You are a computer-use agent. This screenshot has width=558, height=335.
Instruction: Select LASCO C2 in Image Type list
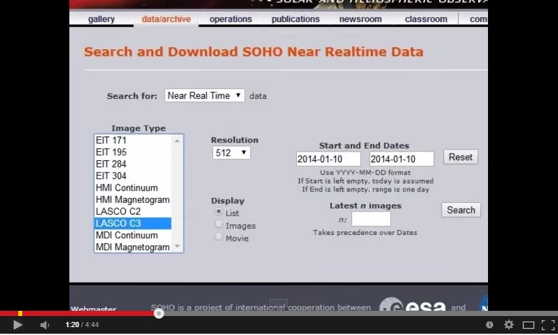[133, 211]
